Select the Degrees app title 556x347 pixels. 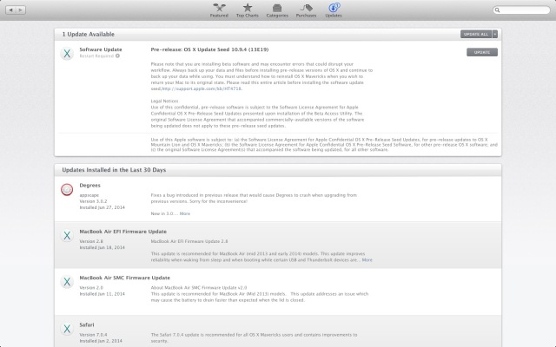[x=89, y=185]
